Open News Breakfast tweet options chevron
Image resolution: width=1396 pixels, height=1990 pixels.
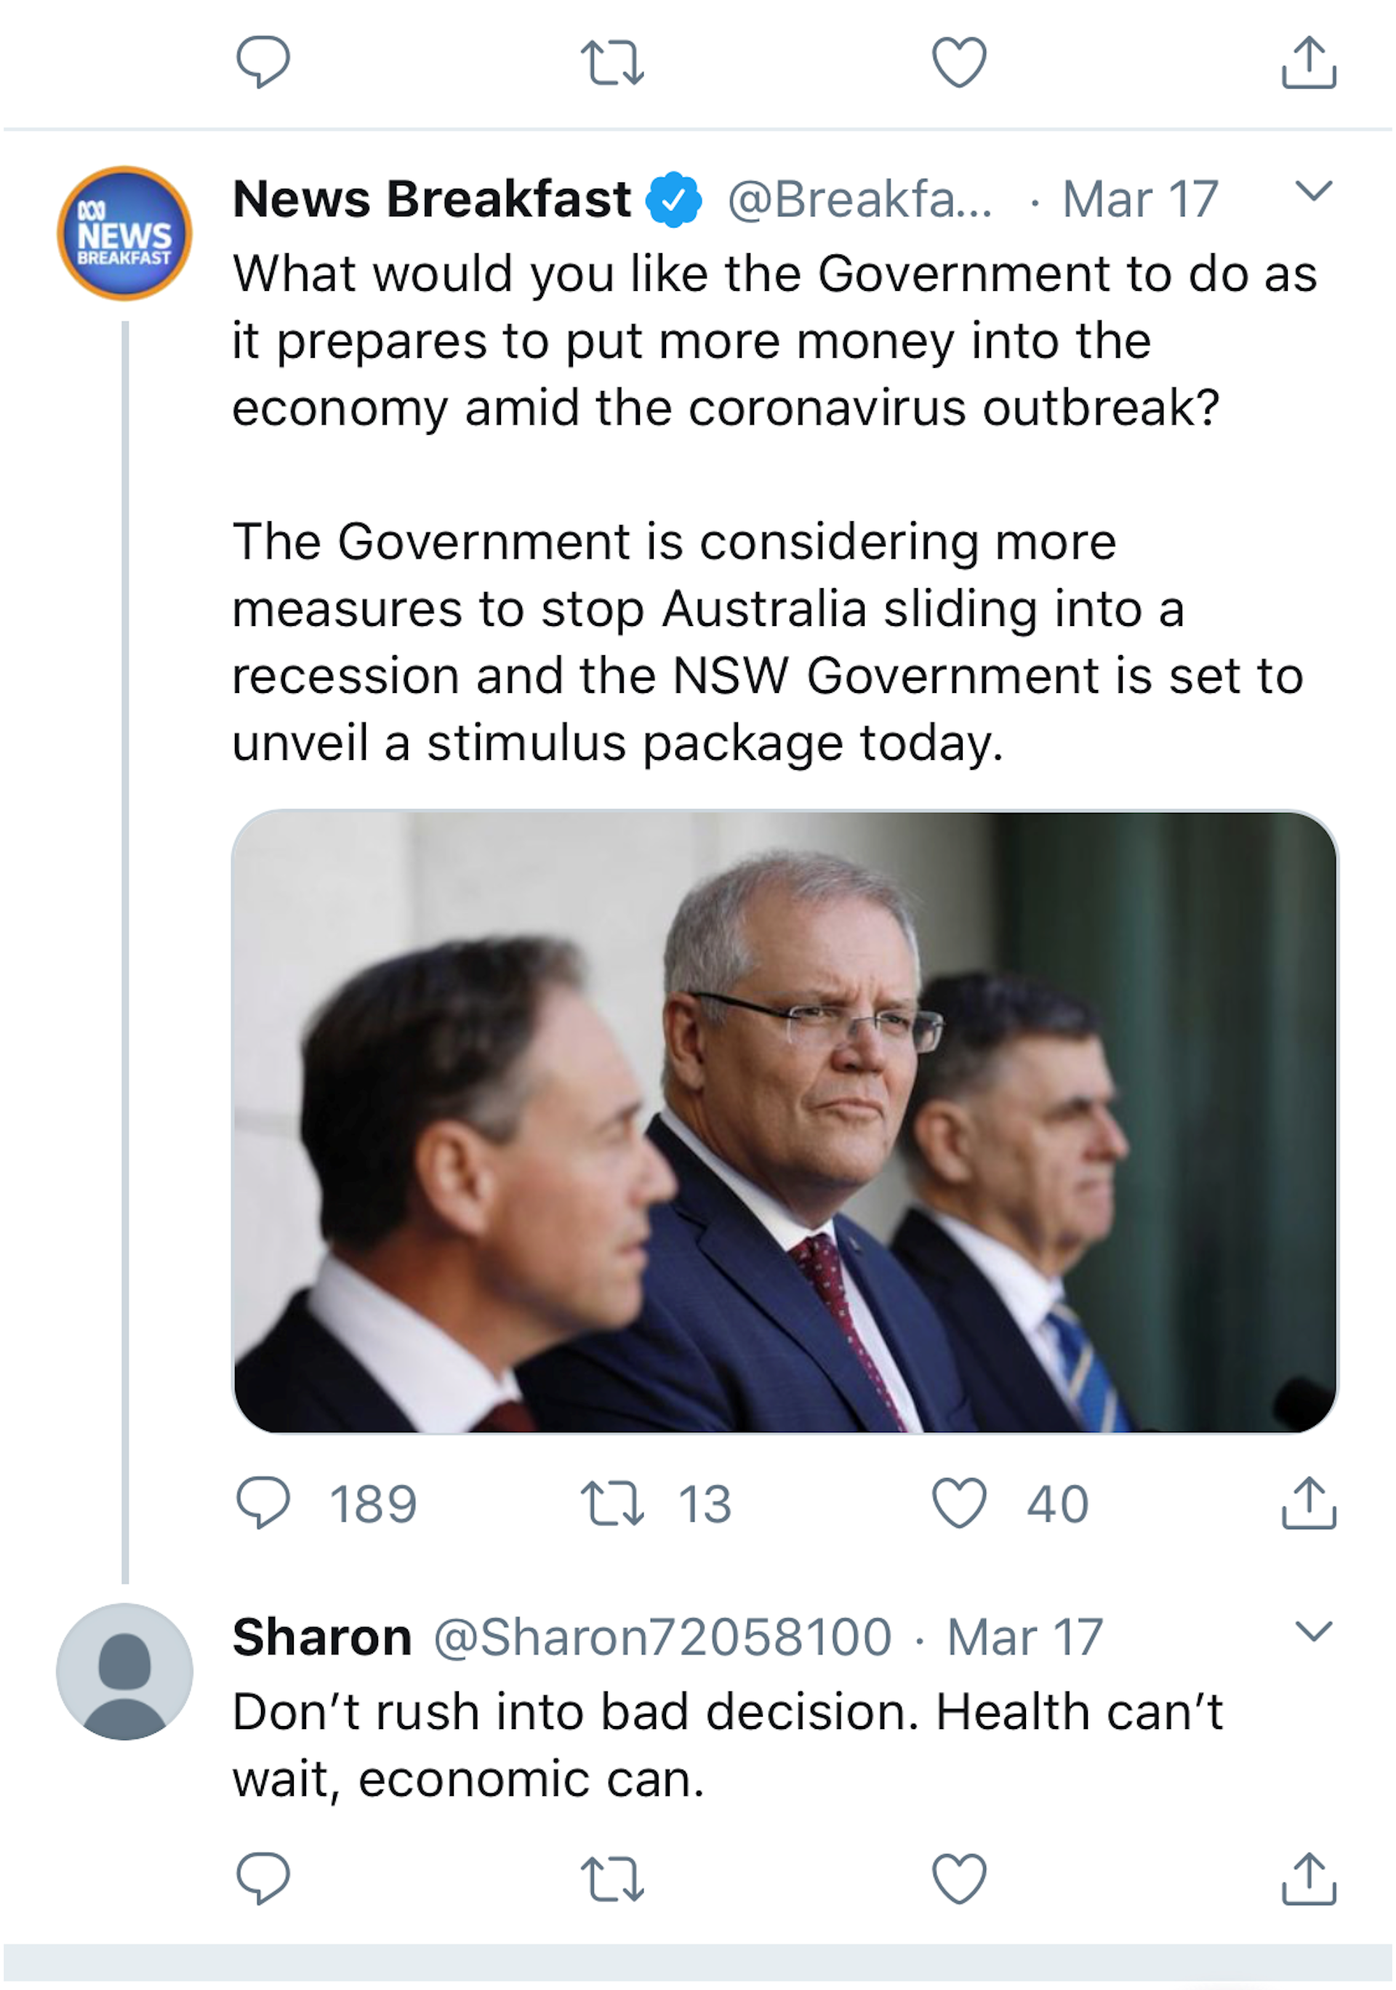[1313, 190]
